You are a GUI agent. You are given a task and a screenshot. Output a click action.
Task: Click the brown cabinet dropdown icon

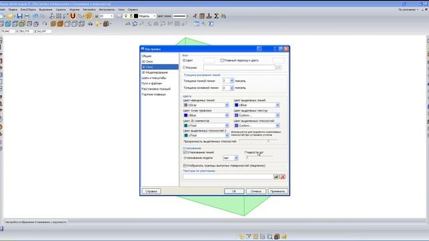[x=107, y=24]
